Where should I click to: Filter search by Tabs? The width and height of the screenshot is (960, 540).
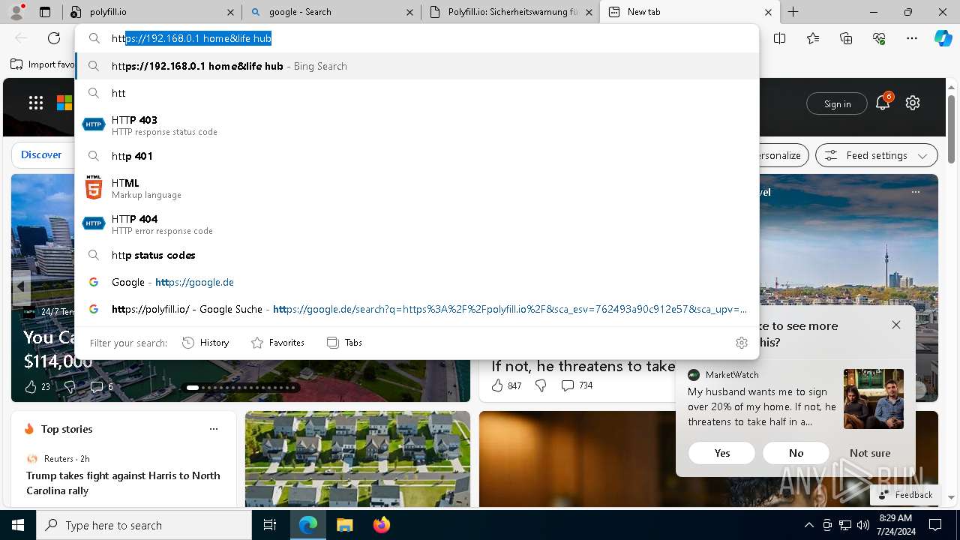(345, 343)
